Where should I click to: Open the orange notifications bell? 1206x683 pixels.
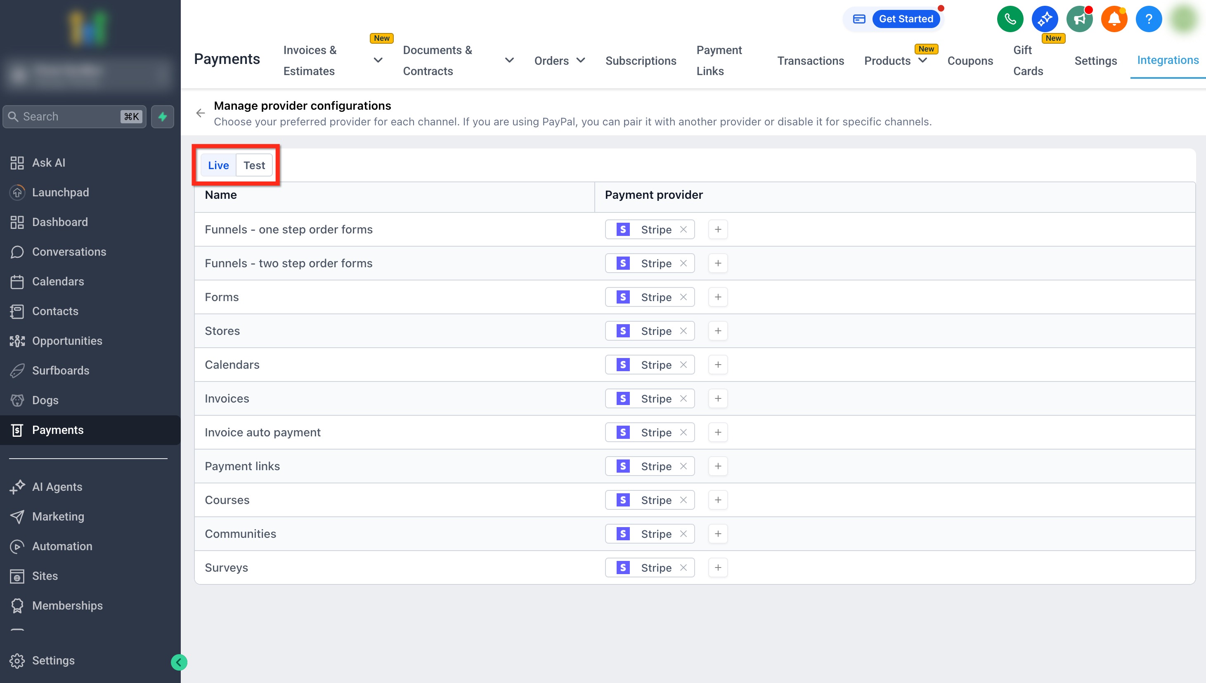click(1114, 19)
